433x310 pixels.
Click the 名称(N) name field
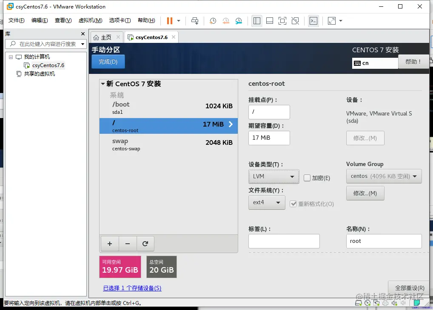tap(384, 241)
